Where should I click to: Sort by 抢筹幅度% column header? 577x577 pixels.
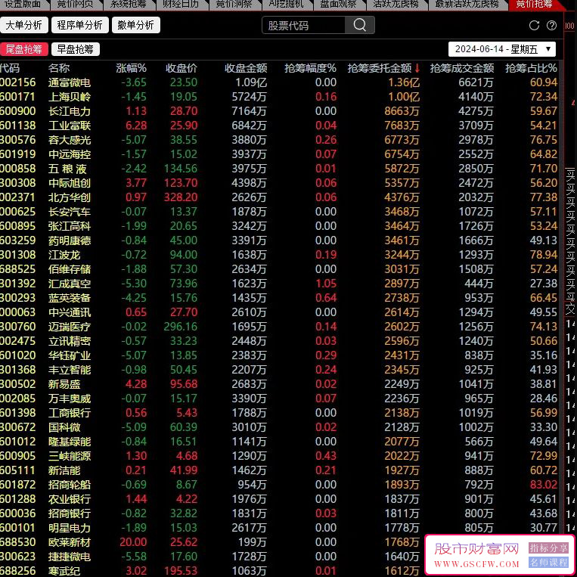point(310,68)
